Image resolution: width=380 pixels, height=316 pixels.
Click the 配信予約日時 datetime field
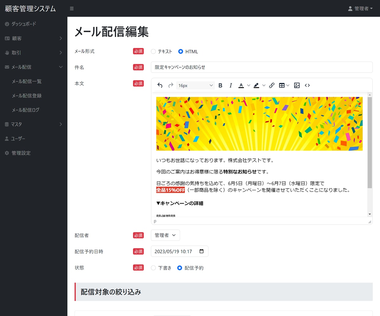pyautogui.click(x=180, y=252)
